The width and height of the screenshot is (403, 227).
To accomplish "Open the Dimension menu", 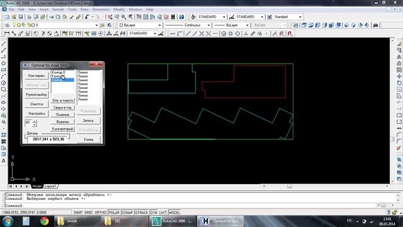I will coord(101,9).
